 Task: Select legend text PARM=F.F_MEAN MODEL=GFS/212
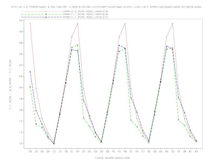(x=85, y=17)
